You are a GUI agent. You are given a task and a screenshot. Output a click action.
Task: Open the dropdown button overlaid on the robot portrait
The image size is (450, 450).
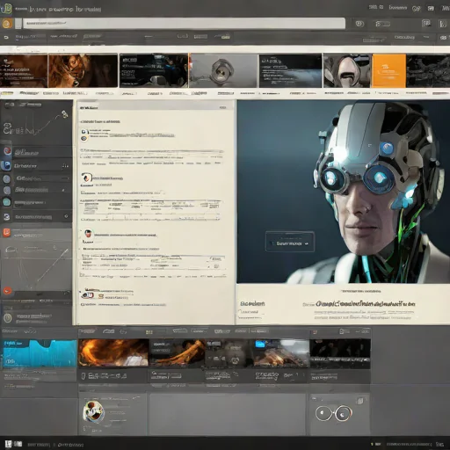point(290,242)
